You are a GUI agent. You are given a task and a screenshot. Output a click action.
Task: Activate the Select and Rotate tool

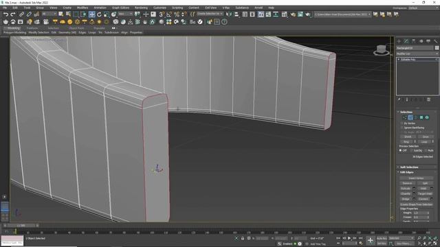click(99, 14)
